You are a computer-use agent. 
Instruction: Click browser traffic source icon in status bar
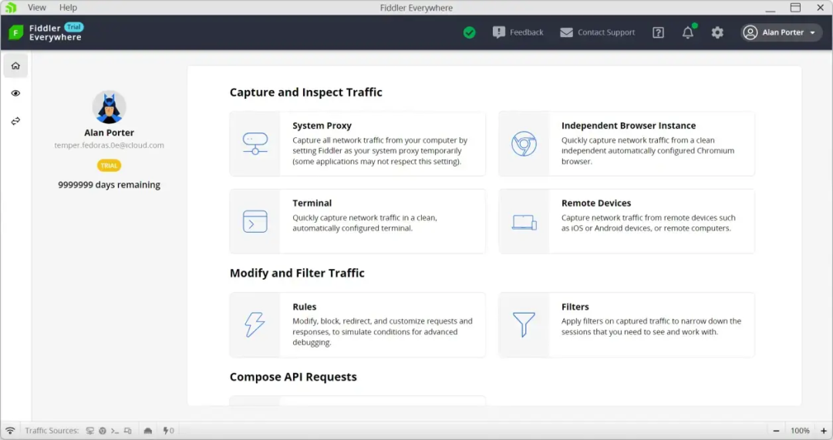point(103,431)
